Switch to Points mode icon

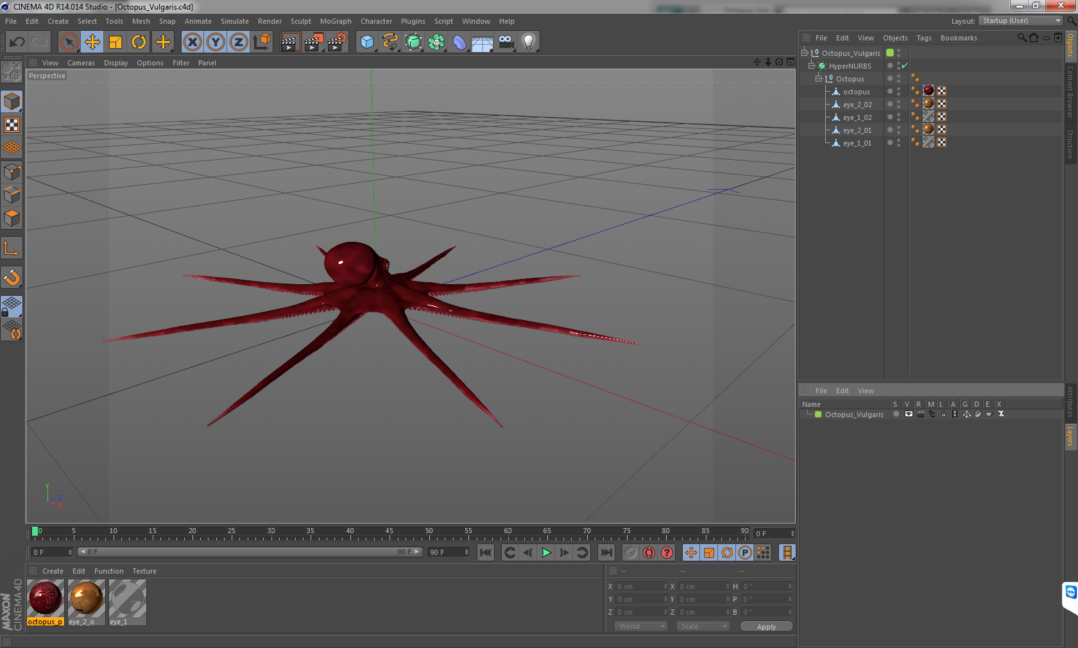12,171
